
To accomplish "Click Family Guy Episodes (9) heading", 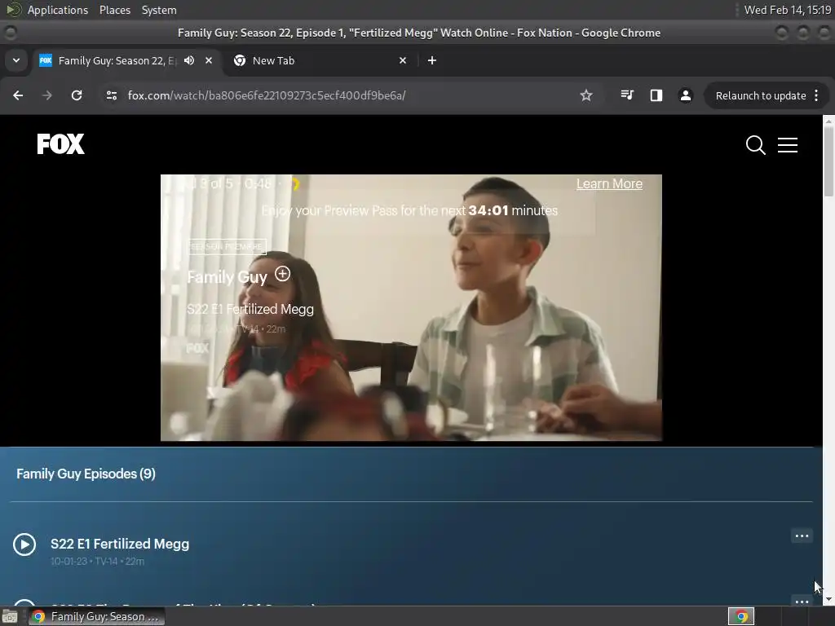I will (x=86, y=474).
